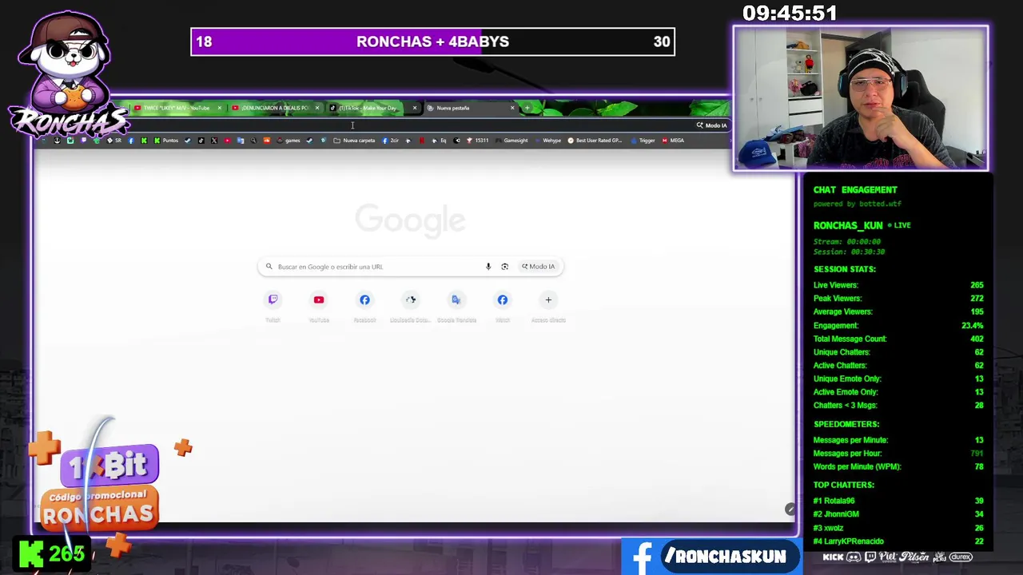Close the TWICE LIKEY YouTube tab
The width and height of the screenshot is (1023, 575).
[219, 108]
